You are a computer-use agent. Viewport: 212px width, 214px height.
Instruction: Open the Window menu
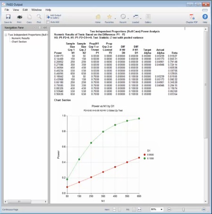(x=36, y=10)
